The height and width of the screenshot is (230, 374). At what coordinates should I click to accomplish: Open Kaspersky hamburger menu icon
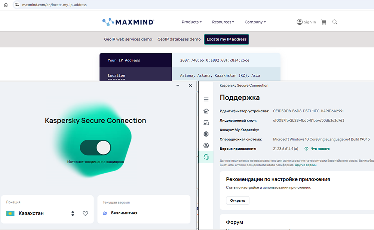206,100
